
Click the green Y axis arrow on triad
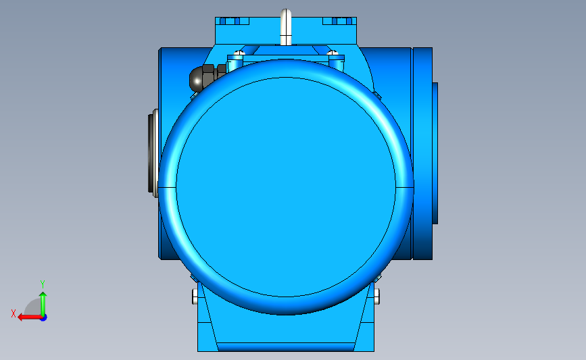[43, 304]
